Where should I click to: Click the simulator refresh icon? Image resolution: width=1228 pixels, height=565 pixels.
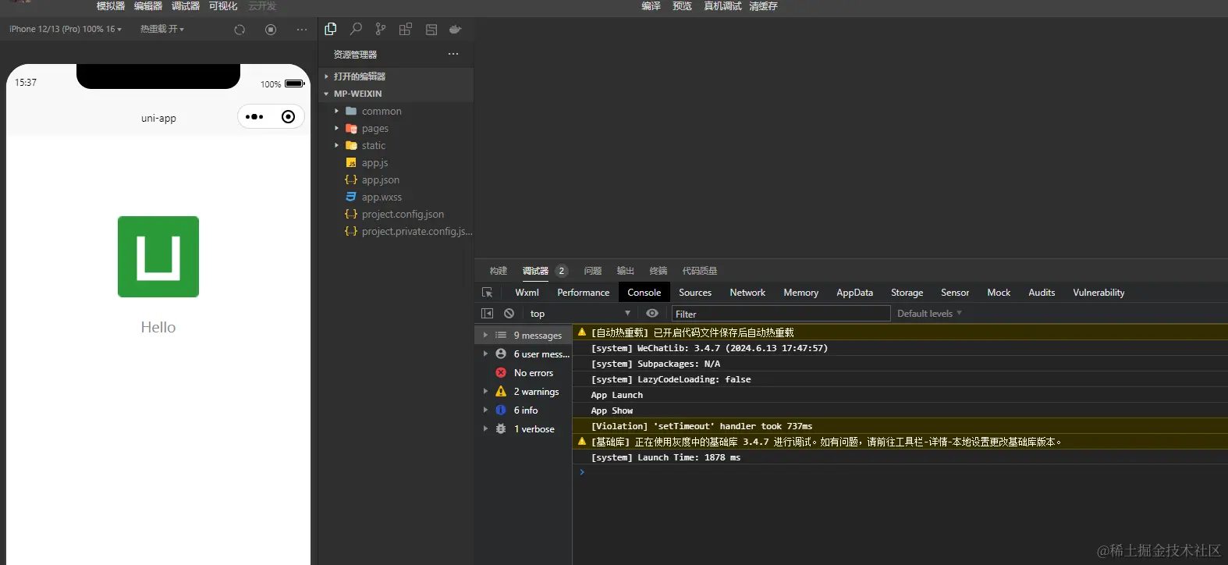pos(240,30)
